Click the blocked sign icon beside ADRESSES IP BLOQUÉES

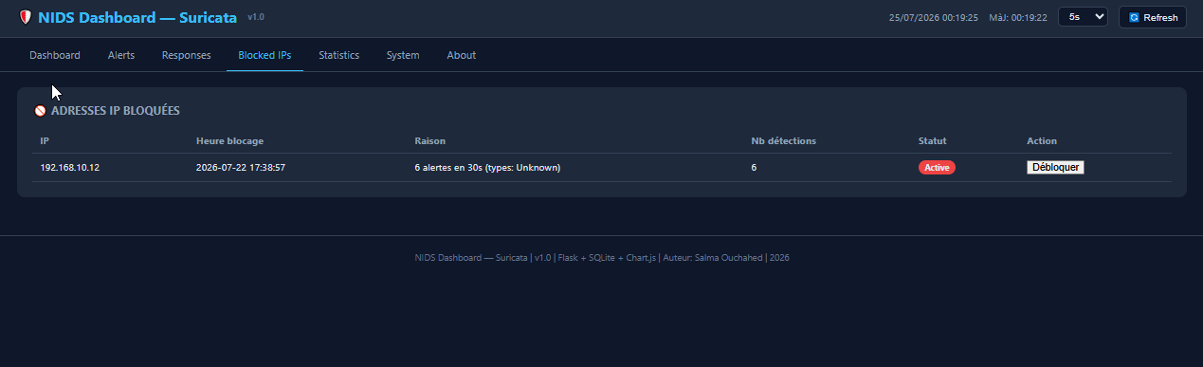41,111
